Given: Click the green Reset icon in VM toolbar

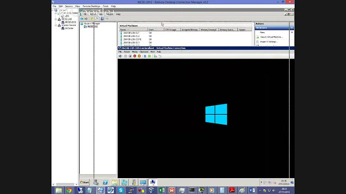Looking at the screenshot, I should (x=149, y=56).
